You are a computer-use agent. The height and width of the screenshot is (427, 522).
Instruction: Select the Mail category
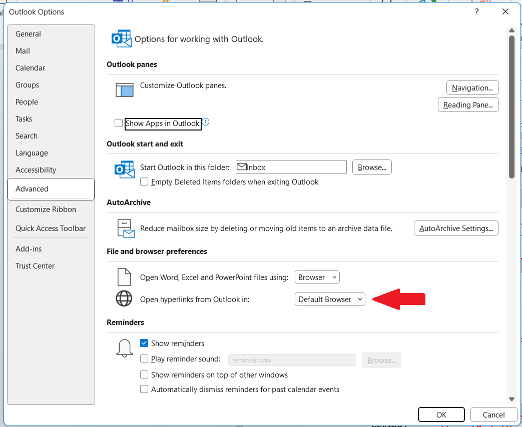[51, 51]
